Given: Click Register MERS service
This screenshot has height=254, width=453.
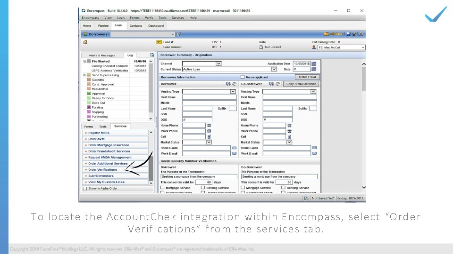Looking at the screenshot, I should pos(115,133).
